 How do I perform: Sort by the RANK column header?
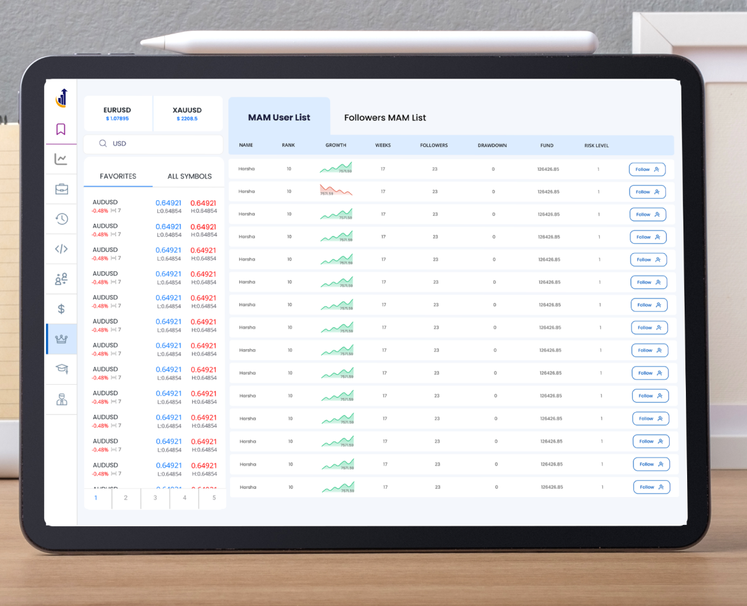[288, 145]
